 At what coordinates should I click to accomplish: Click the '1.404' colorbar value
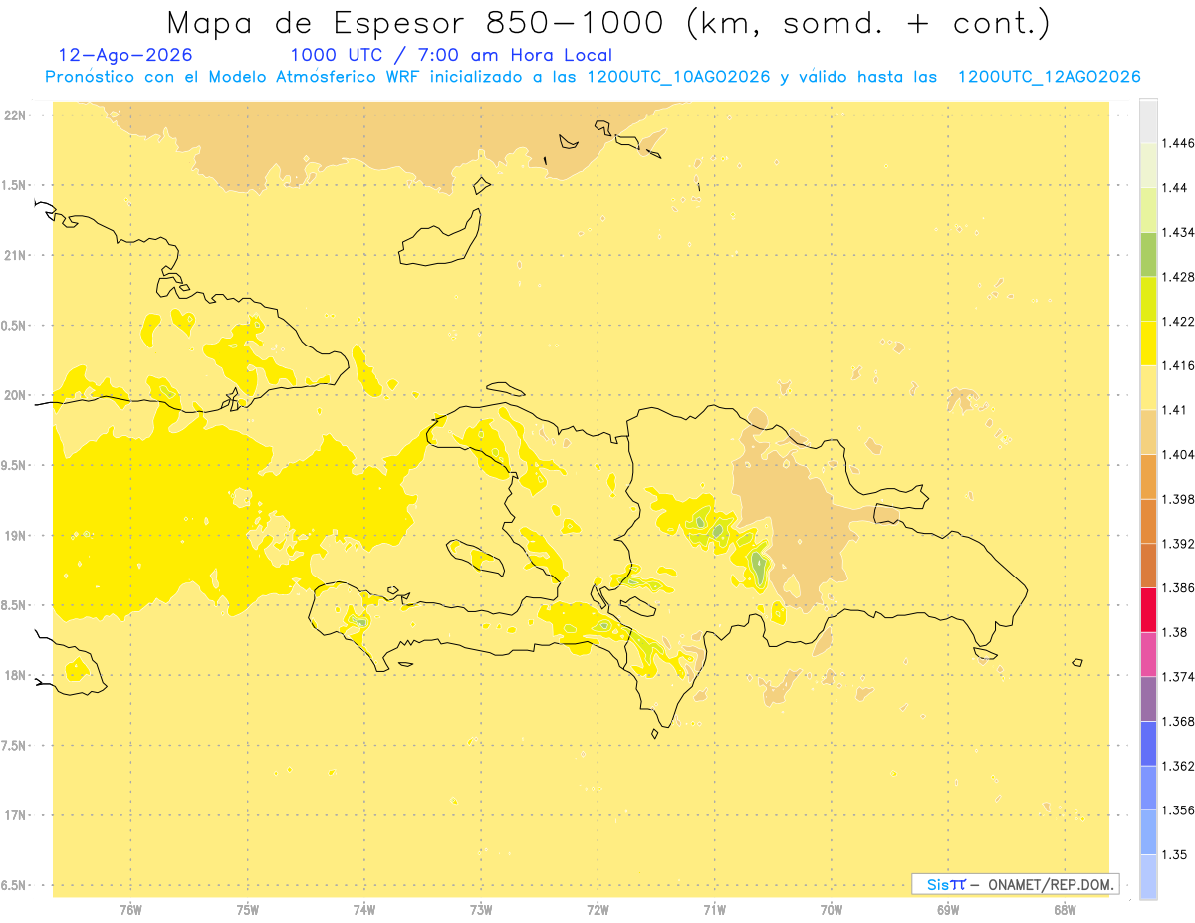click(1177, 454)
